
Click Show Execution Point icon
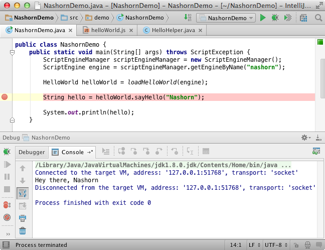tap(106, 152)
